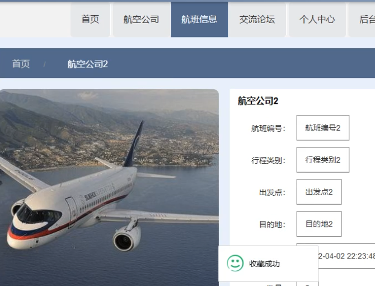Click the 航空公司2 breadcrumb item
This screenshot has height=286, width=375.
point(87,64)
